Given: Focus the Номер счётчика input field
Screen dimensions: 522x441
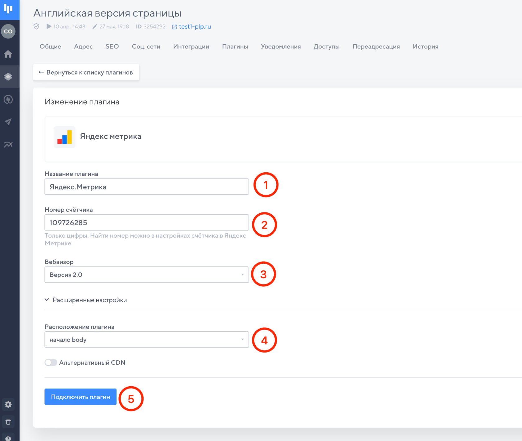Looking at the screenshot, I should [x=147, y=223].
